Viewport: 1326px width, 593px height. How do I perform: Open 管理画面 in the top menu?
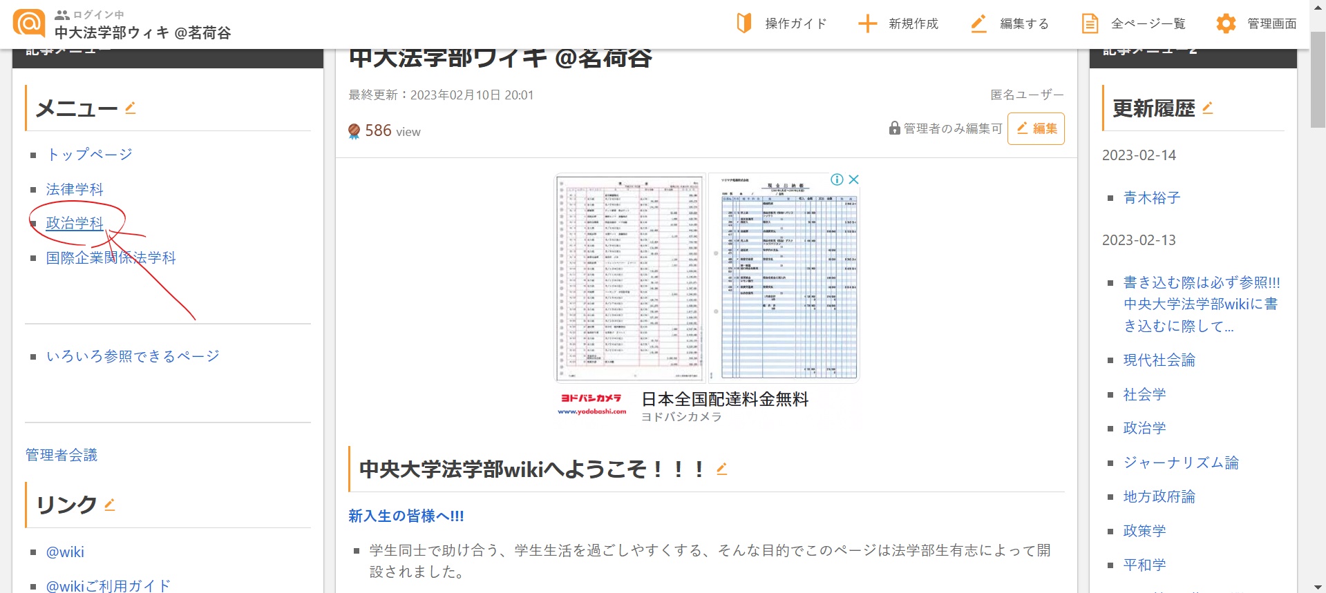(1271, 23)
